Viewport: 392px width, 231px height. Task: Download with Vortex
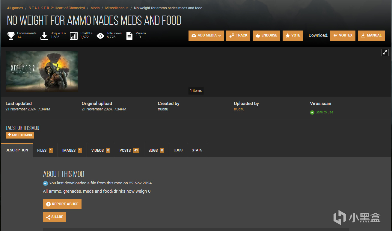coord(343,35)
